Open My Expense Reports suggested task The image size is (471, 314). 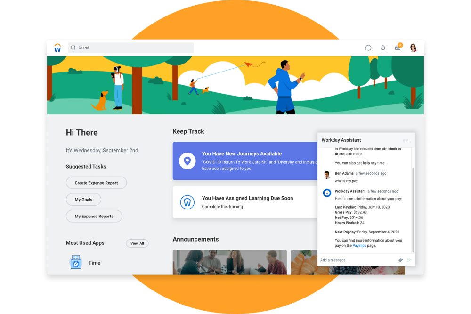(x=94, y=216)
